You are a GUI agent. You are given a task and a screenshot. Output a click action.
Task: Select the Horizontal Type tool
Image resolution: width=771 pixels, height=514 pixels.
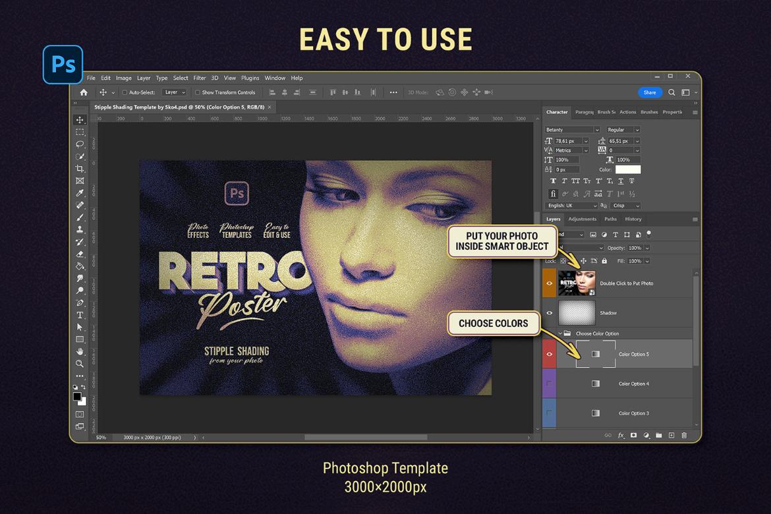pos(80,315)
